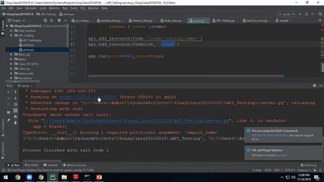Expand the Add_function folder

tap(11, 31)
